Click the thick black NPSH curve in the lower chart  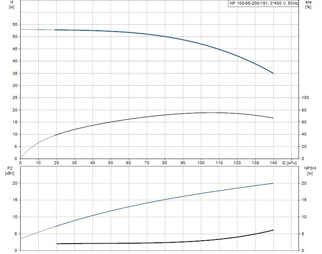164,242
